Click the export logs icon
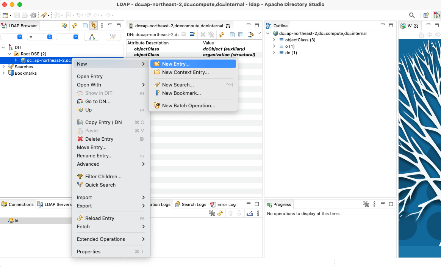Viewport: 441px width, 267px height. 249,213
